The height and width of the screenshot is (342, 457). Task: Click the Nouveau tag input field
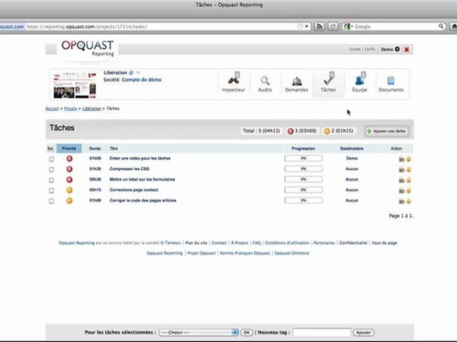[322, 332]
